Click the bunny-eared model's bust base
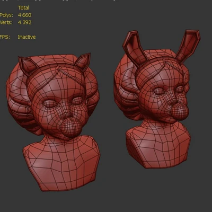 tap(158, 147)
